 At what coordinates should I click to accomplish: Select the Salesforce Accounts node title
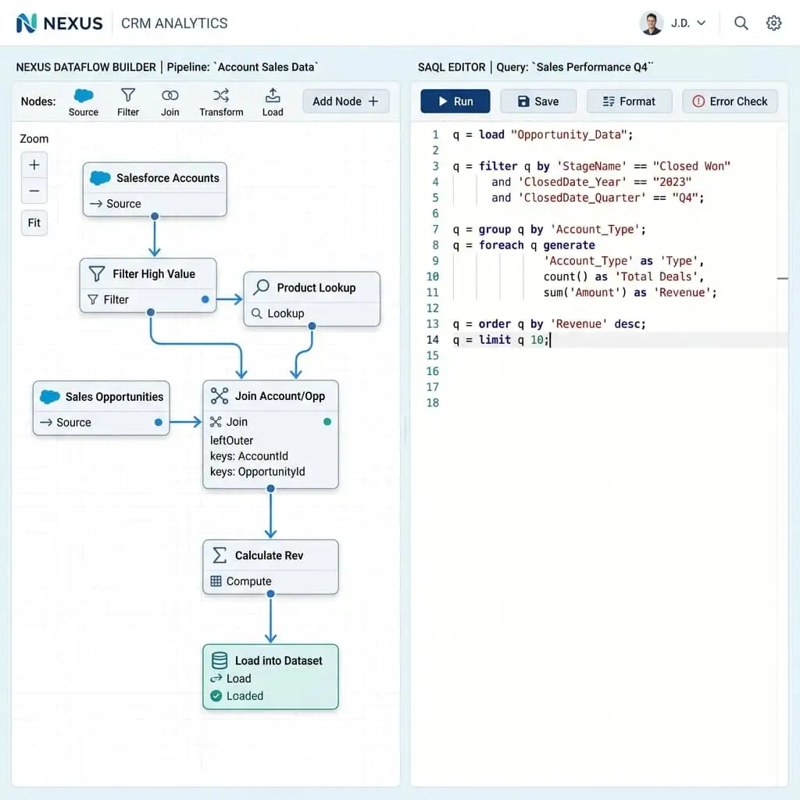[x=168, y=178]
